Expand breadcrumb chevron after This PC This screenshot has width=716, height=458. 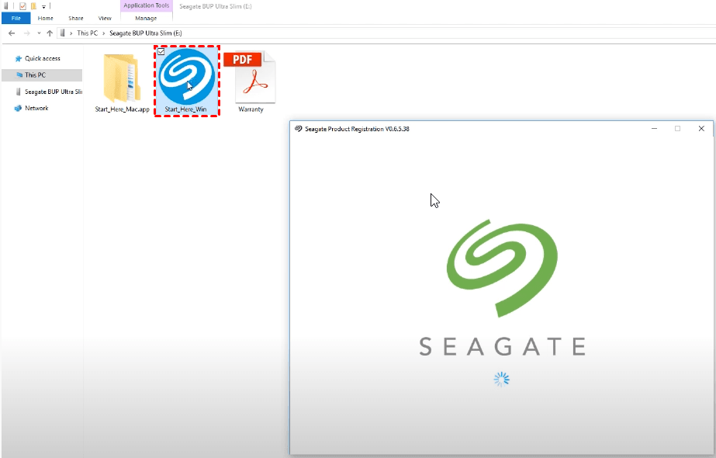point(104,33)
